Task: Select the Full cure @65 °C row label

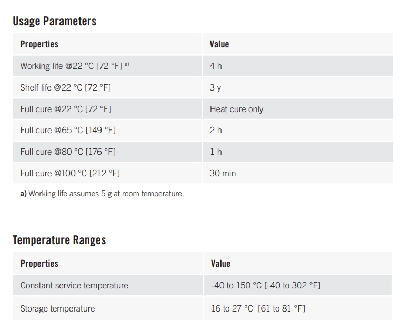Action: pos(68,130)
